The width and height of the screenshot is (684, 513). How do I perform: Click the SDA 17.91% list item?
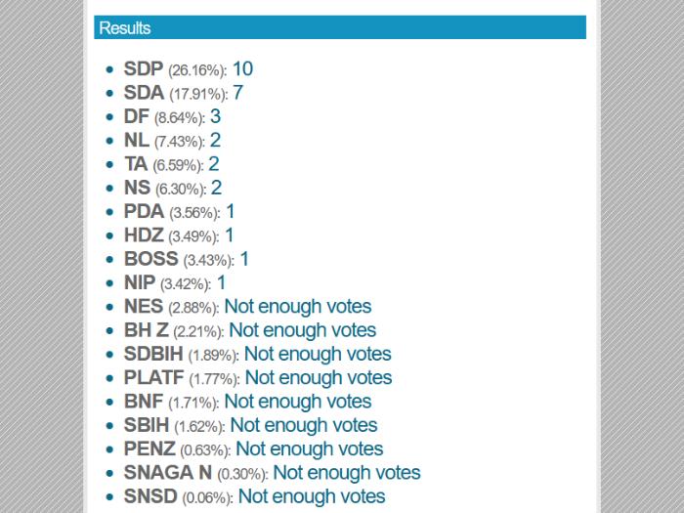184,93
